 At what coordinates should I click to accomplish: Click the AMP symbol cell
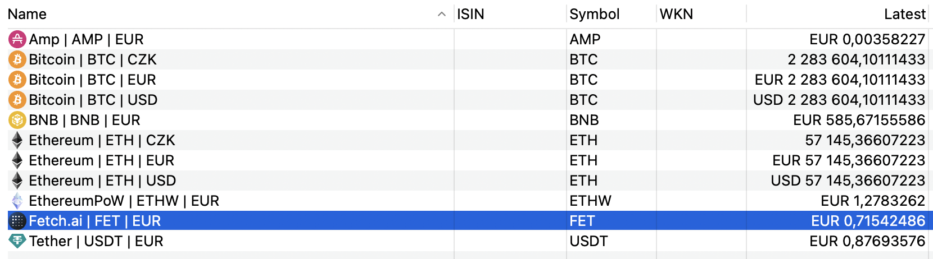pos(612,39)
